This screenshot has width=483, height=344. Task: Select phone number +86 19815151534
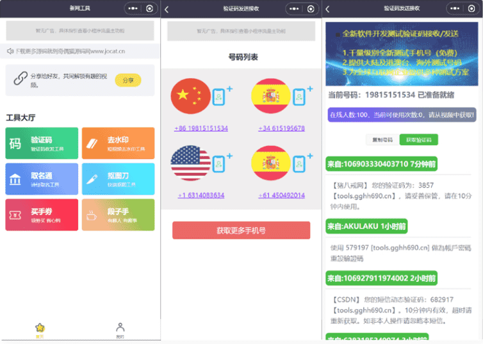[x=201, y=129]
